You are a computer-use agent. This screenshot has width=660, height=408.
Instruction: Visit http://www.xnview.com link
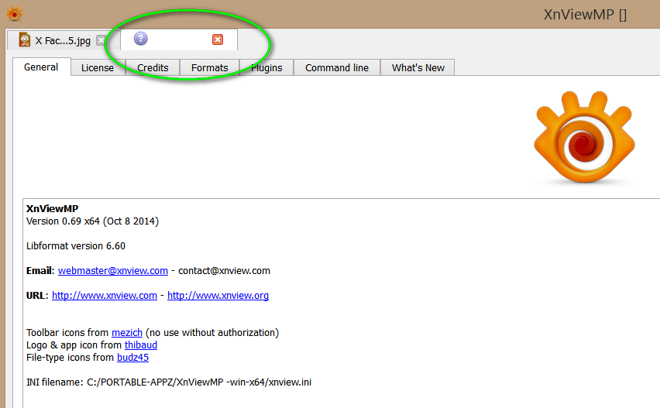tap(105, 295)
